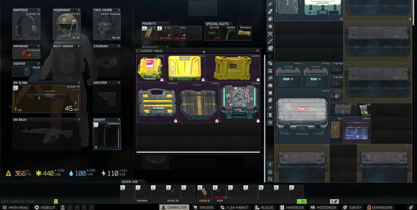Select the book info filter icon in stash sidebar
The height and width of the screenshot is (210, 417).
[270, 100]
